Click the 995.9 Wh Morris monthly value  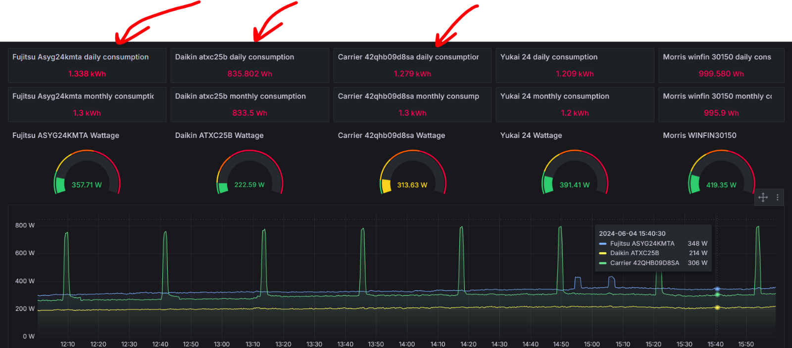tap(721, 113)
